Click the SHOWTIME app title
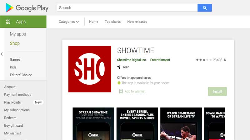 click(x=136, y=50)
